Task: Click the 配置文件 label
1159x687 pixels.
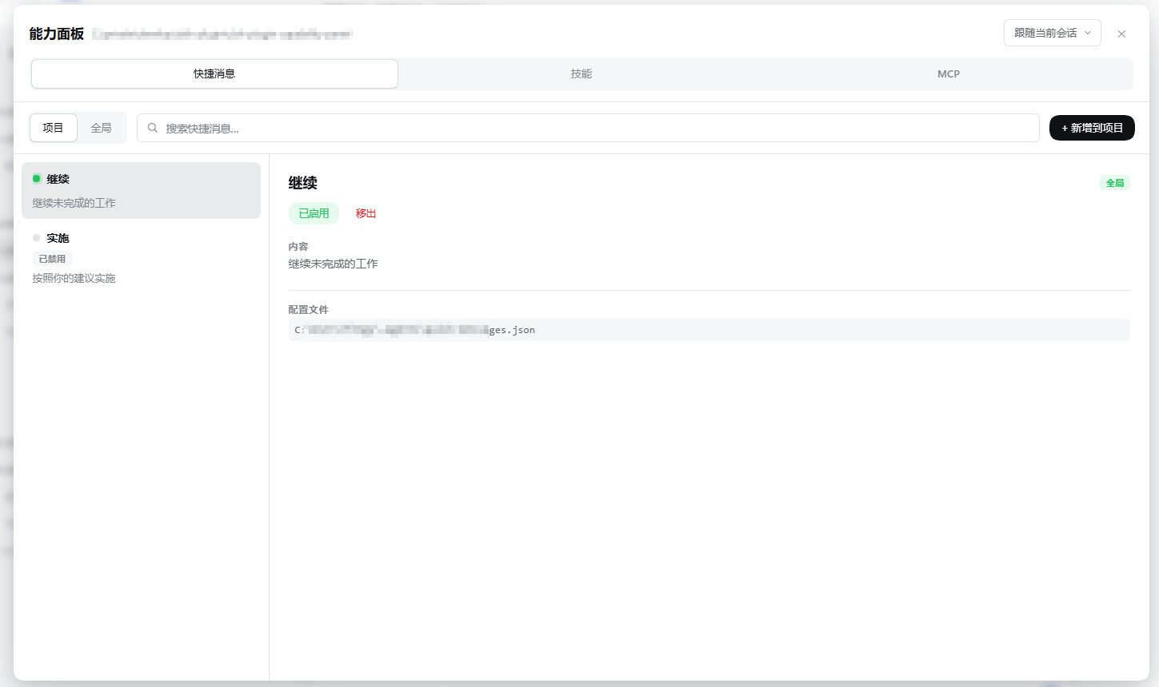Action: pyautogui.click(x=309, y=310)
